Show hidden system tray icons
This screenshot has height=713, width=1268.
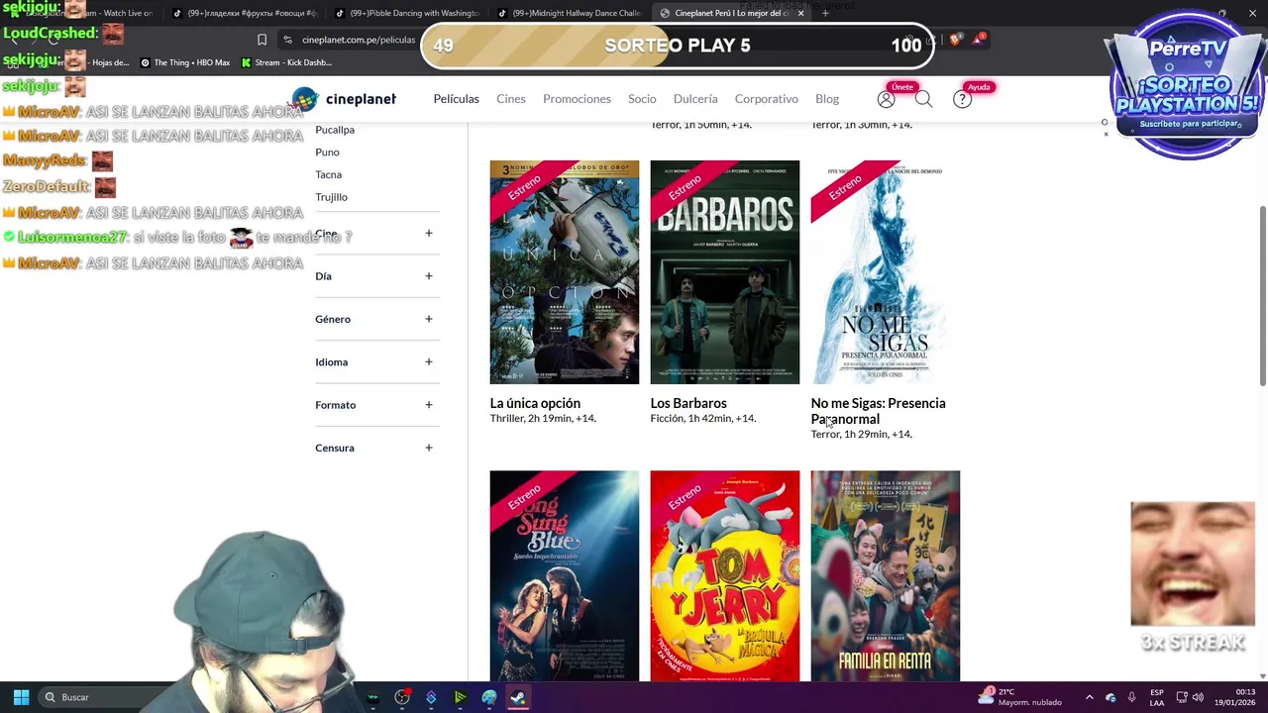point(1090,697)
